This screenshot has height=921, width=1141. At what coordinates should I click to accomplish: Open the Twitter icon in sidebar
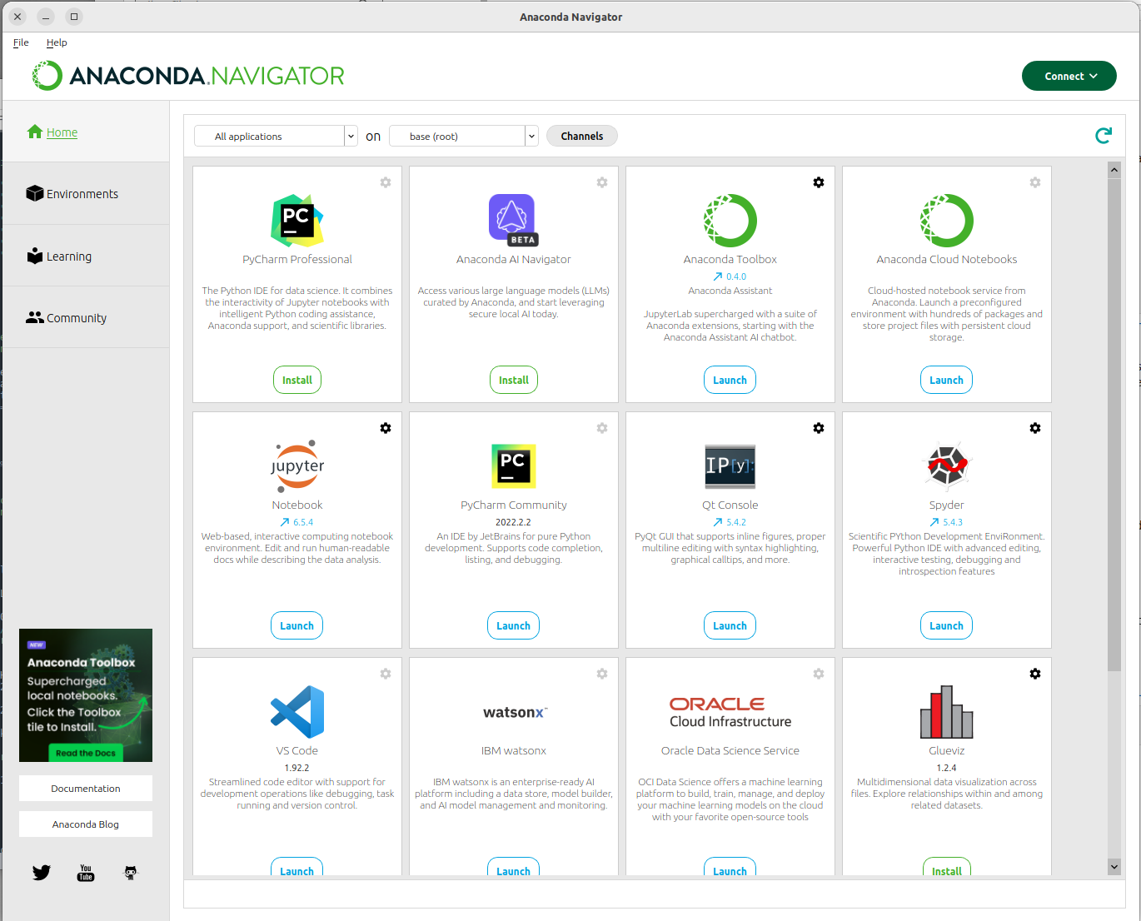(x=42, y=873)
